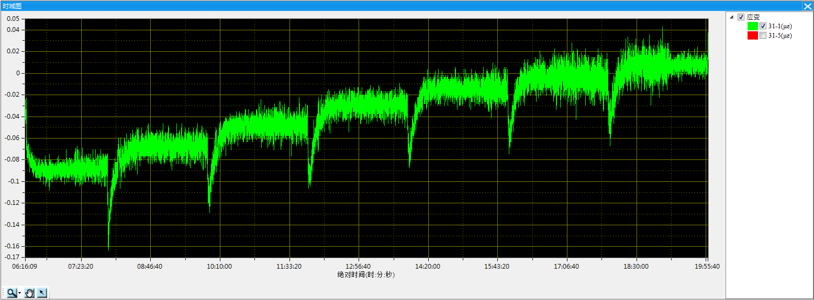This screenshot has width=814, height=300.
Task: Open the zoom tool dropdown arrow
Action: (20, 293)
